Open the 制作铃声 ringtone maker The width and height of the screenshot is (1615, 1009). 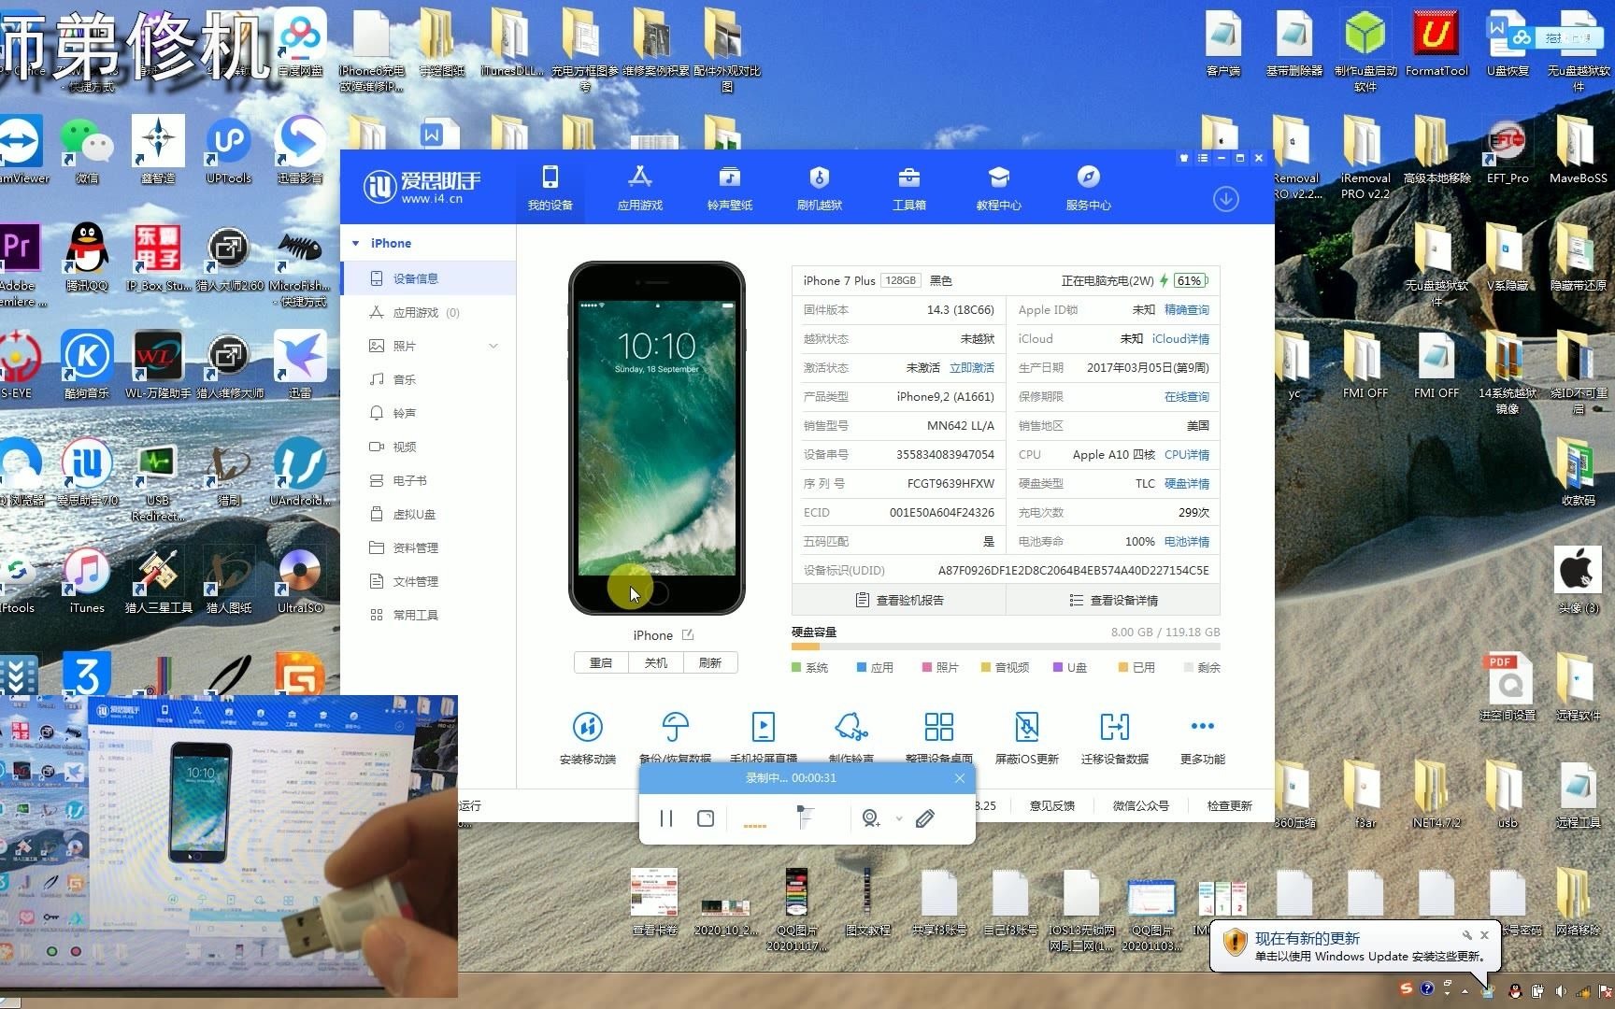850,727
